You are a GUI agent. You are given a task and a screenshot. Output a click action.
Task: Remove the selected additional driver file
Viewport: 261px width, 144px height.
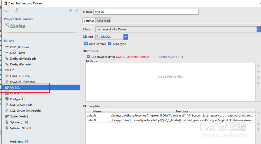258,72
